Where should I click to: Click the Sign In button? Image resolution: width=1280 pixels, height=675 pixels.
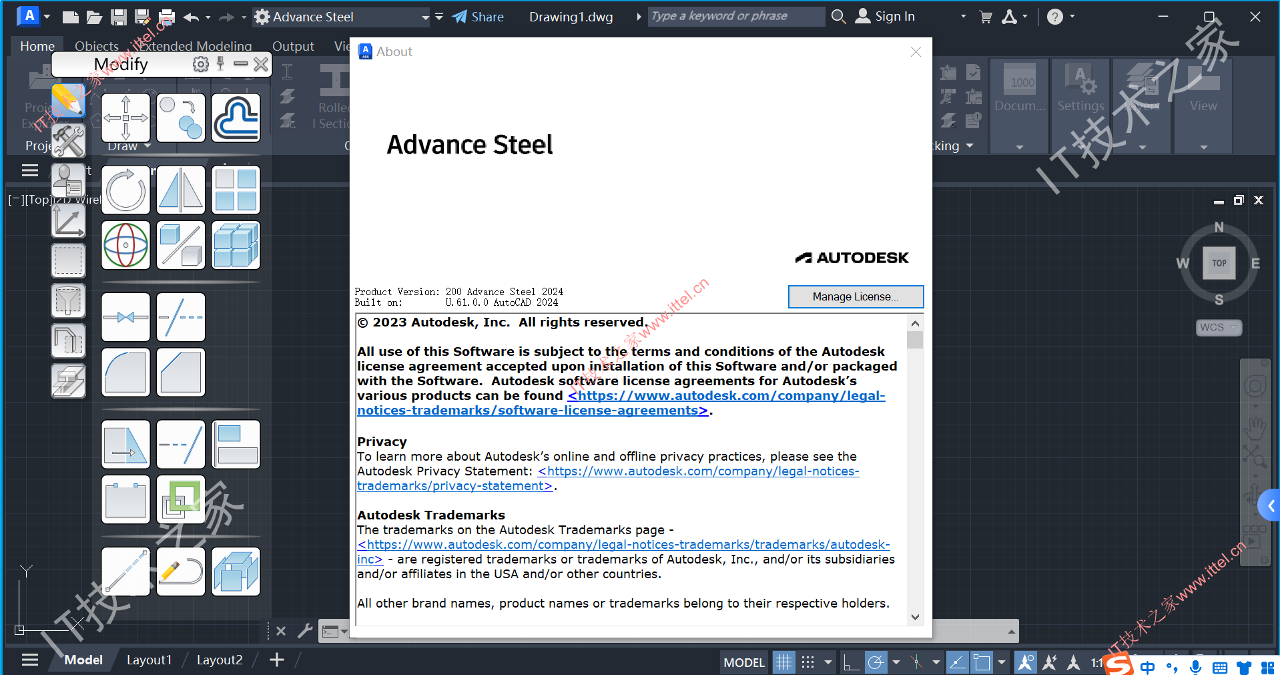click(886, 17)
